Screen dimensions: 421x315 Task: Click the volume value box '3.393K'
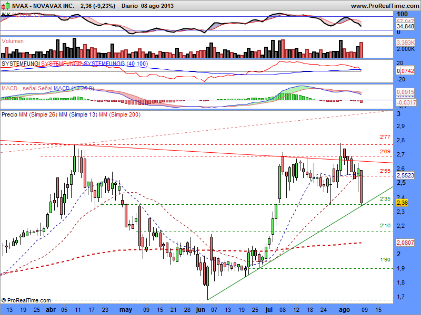tap(405, 43)
